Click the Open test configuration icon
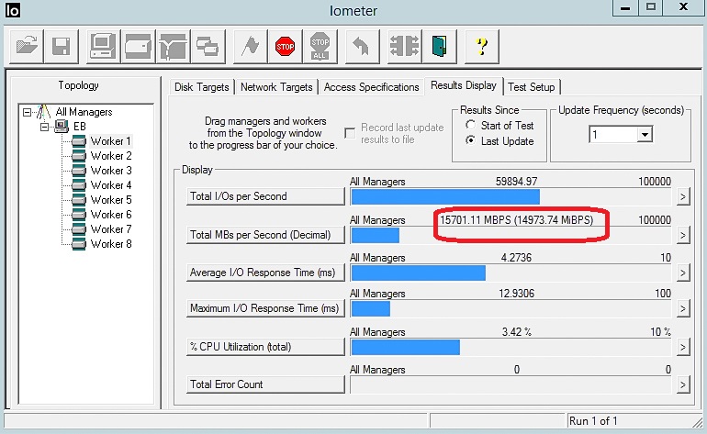This screenshot has height=434, width=707. (28, 45)
